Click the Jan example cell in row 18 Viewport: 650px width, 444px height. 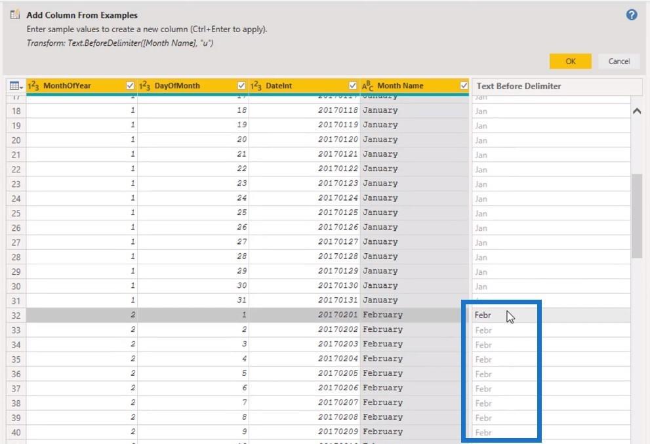[551, 111]
